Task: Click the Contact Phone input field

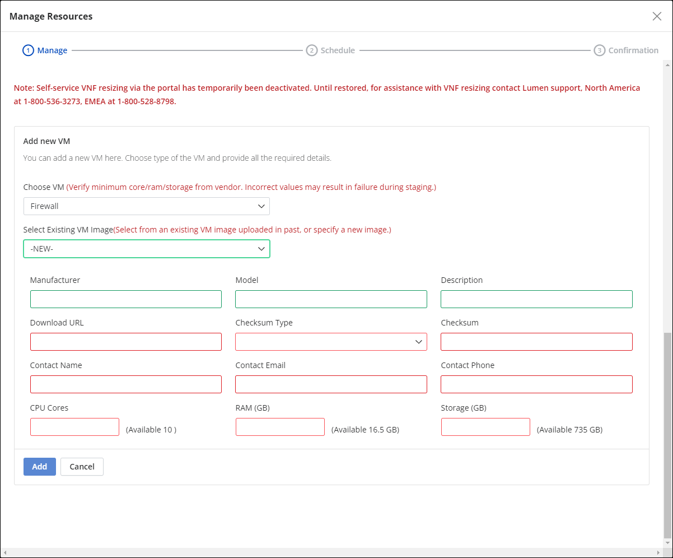Action: pyautogui.click(x=536, y=384)
